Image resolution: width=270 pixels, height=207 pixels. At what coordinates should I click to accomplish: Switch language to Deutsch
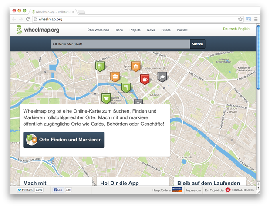(230, 29)
